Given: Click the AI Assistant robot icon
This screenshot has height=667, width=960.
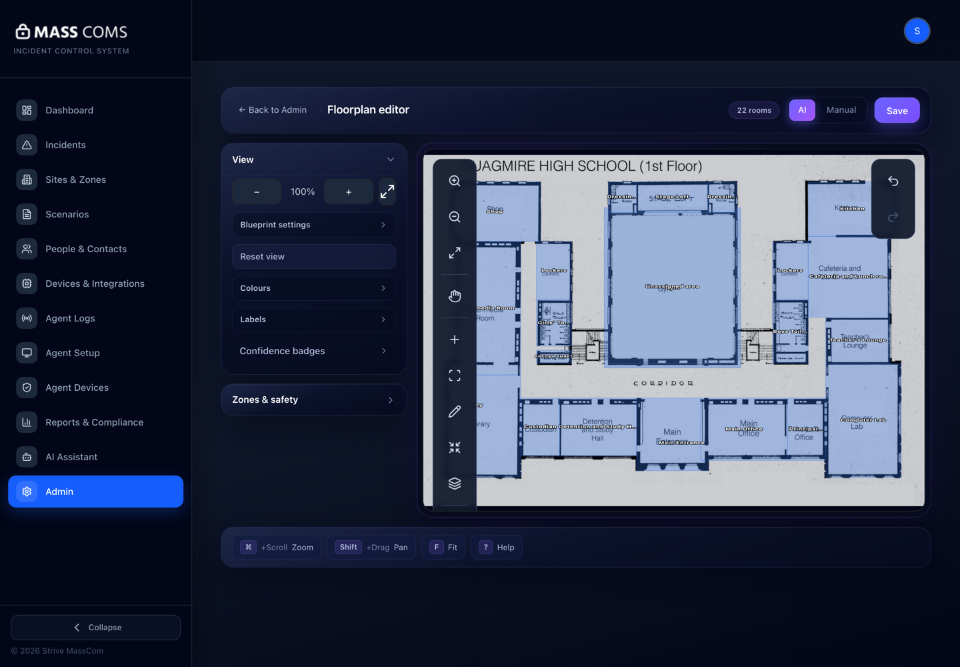Looking at the screenshot, I should 27,457.
